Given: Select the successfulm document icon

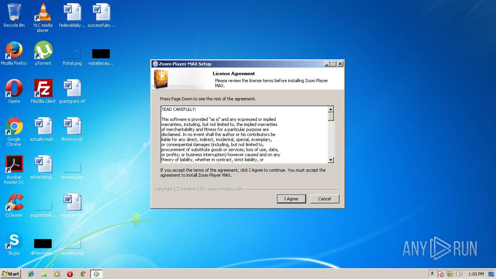Looking at the screenshot, I should tap(101, 15).
